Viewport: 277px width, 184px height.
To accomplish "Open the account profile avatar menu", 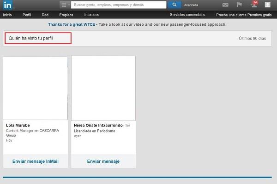I will coord(267,5).
